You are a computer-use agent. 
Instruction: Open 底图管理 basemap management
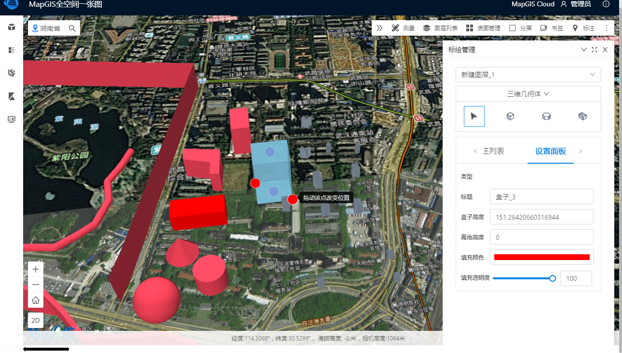point(483,28)
